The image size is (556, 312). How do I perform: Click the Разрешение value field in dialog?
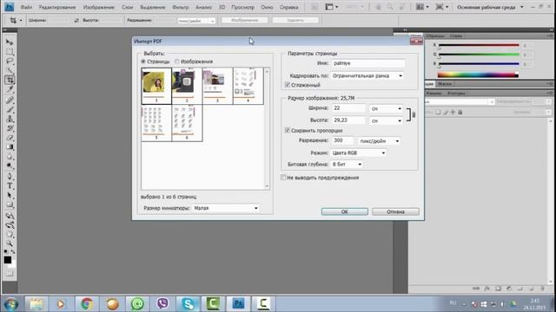pyautogui.click(x=343, y=140)
